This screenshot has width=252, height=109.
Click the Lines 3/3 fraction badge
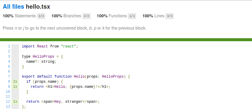tap(170, 16)
